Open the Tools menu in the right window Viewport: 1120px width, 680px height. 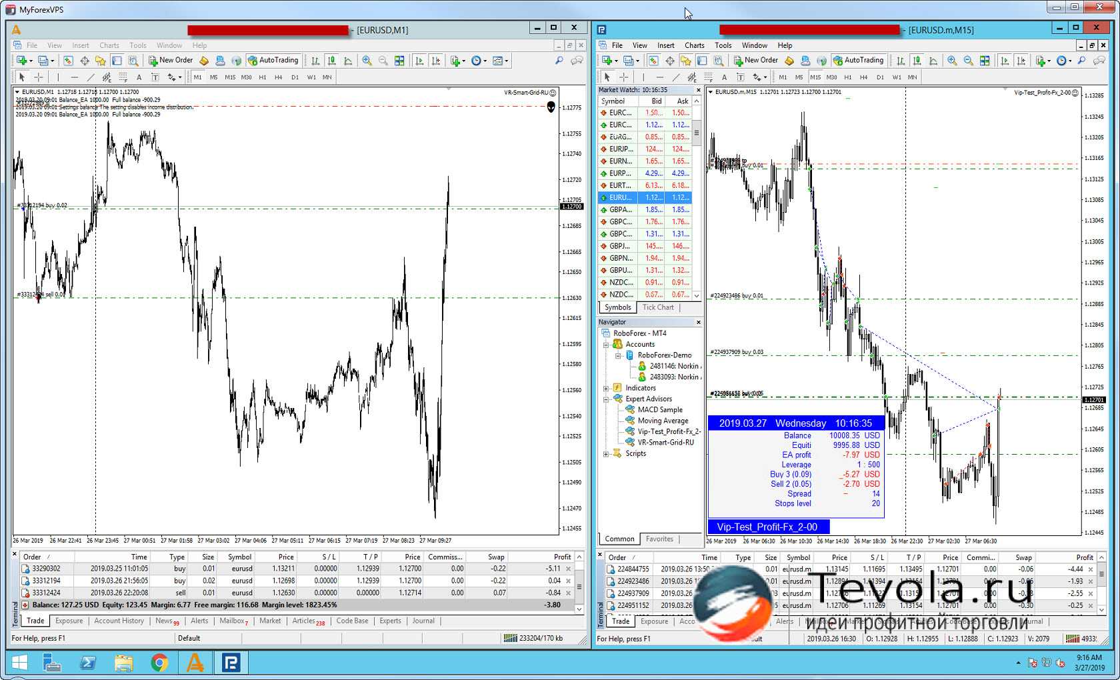point(723,45)
